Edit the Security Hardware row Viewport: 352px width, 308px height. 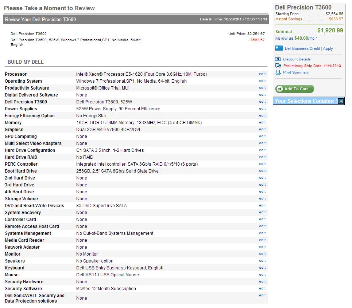coord(262,281)
